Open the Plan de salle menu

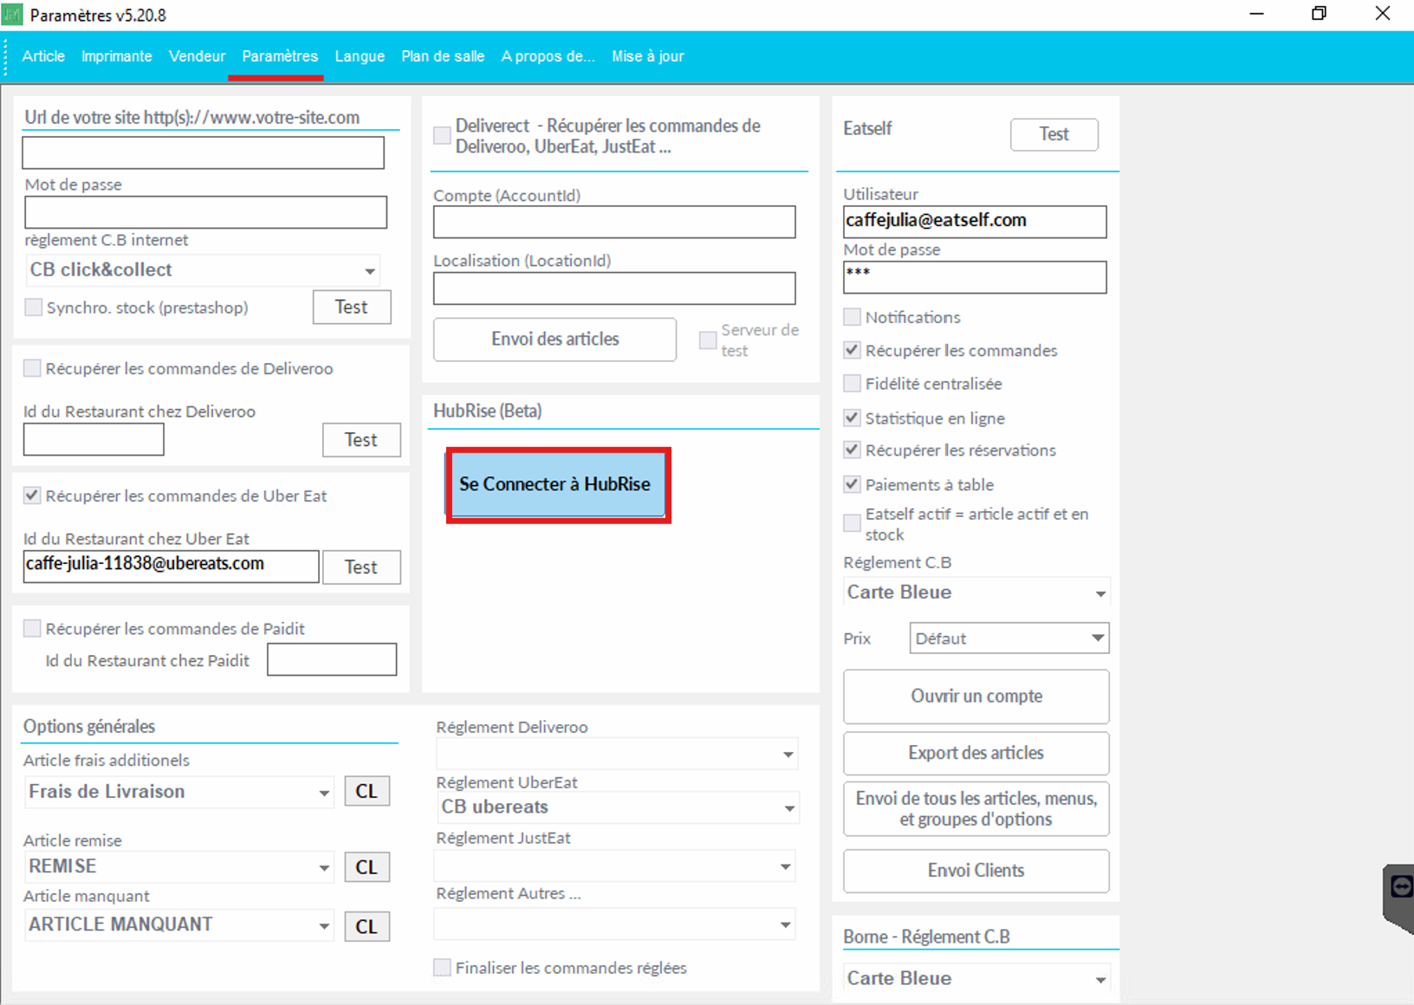442,56
